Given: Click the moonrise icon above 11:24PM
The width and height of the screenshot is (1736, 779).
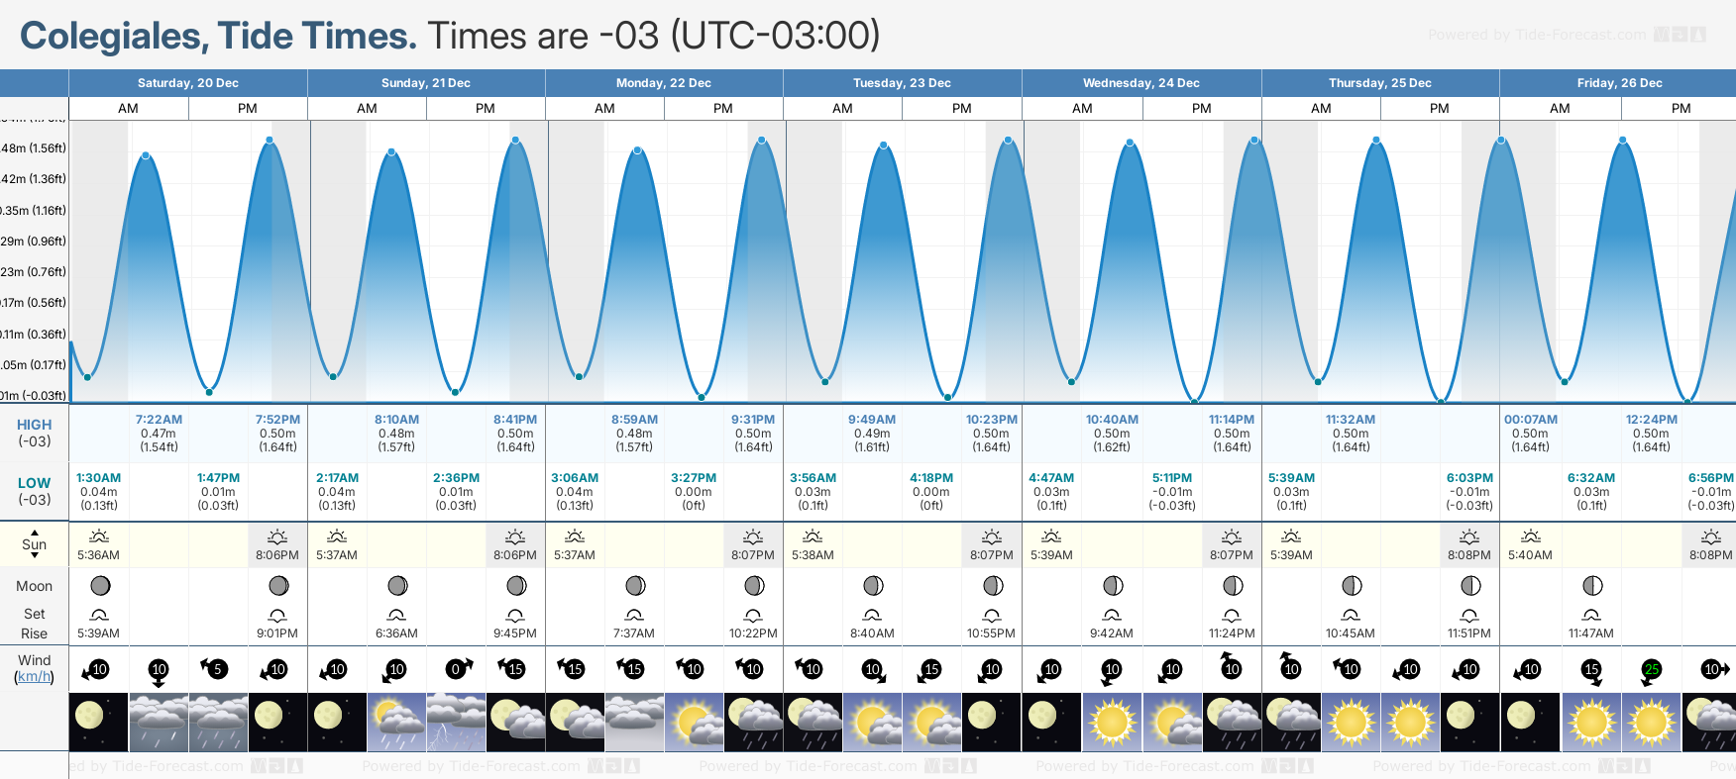Looking at the screenshot, I should coord(1232,615).
